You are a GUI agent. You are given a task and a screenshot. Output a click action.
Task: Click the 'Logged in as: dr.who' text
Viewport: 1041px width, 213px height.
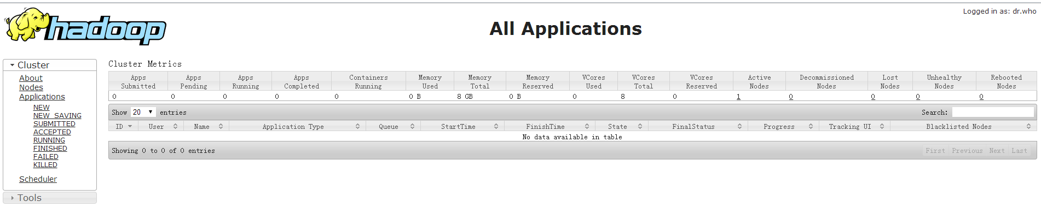[999, 11]
